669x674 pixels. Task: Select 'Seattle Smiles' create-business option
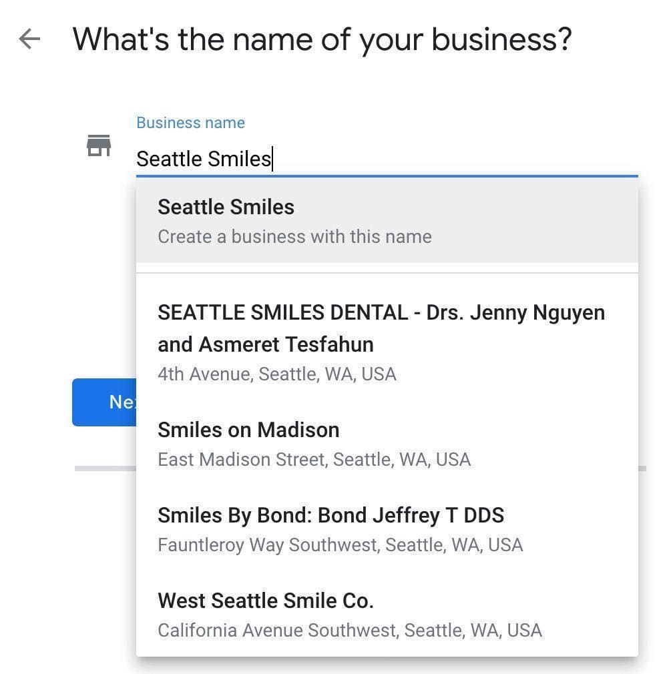[x=226, y=207]
